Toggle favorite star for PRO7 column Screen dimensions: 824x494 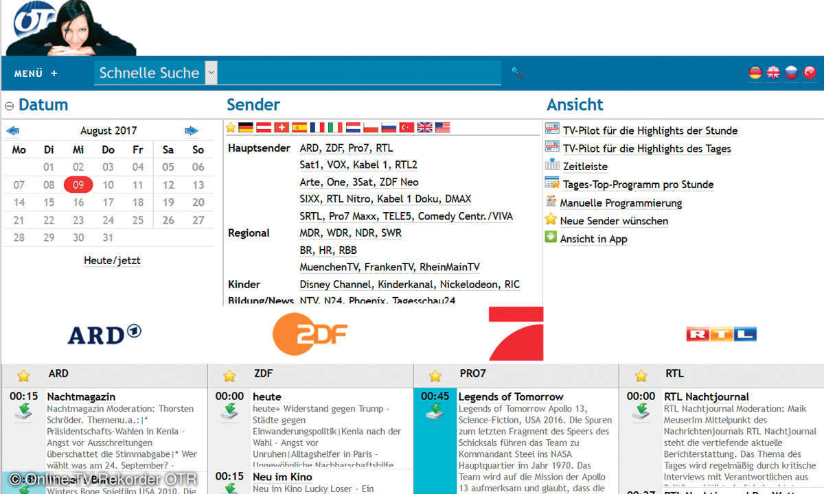point(435,375)
